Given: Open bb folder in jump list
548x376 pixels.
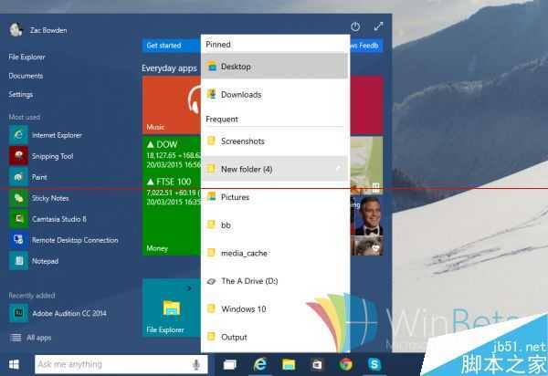Looking at the screenshot, I should [276, 225].
